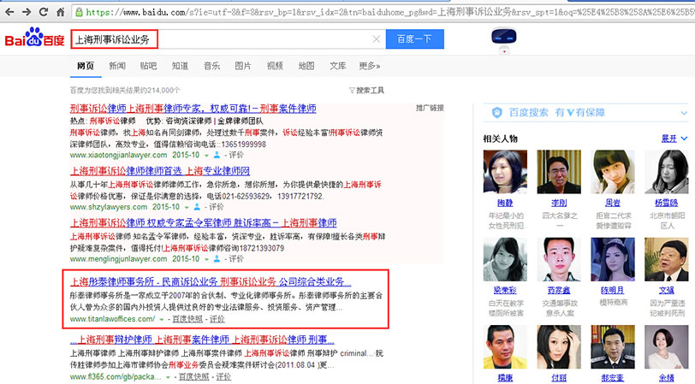Expand dropdown arrow after shzylawyers.com 2015-10
This screenshot has height=384, width=695.
(x=187, y=207)
